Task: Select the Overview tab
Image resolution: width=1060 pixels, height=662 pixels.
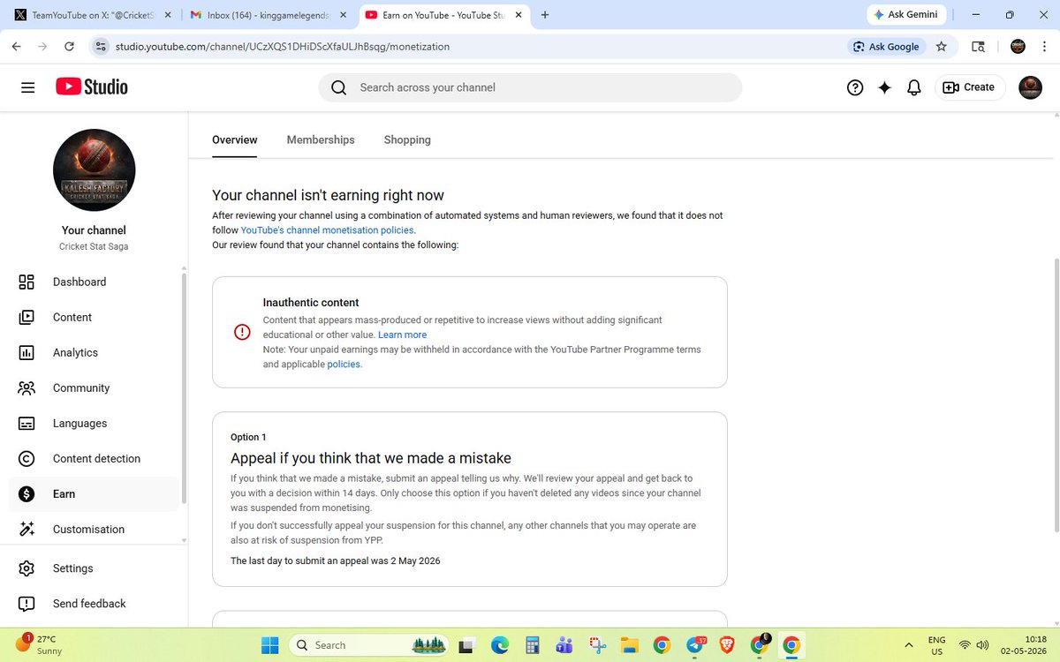Action: [x=235, y=139]
